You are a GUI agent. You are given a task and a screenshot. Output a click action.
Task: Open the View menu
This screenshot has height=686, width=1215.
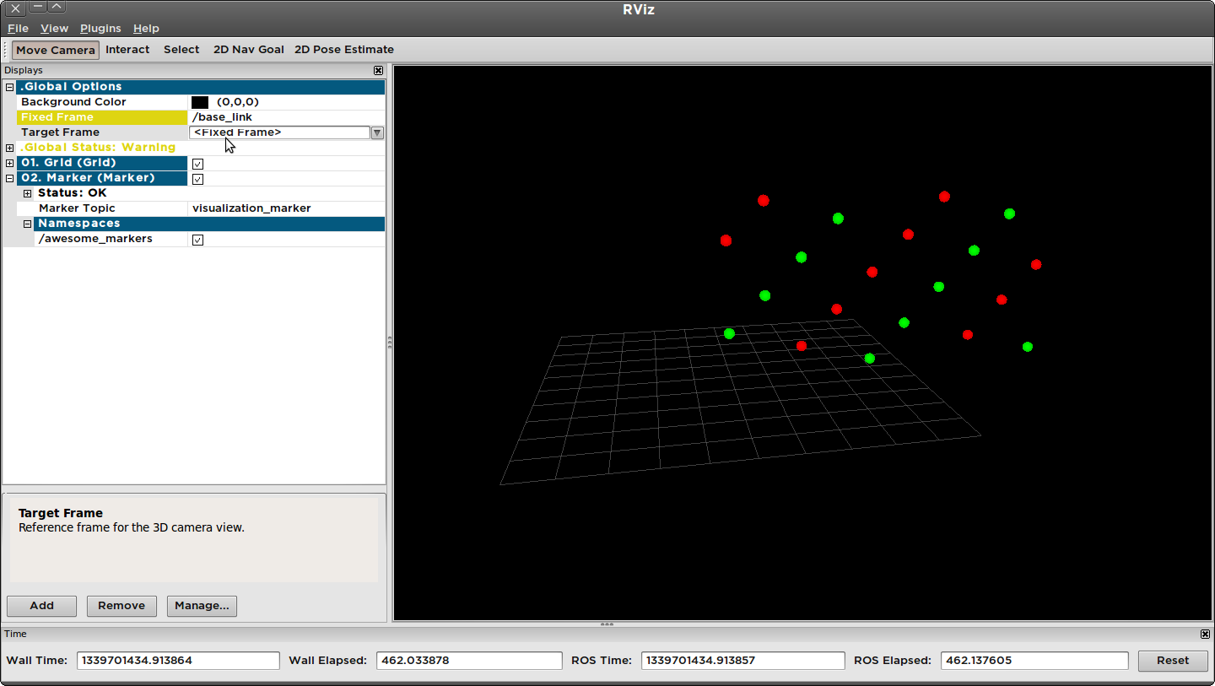click(x=54, y=28)
